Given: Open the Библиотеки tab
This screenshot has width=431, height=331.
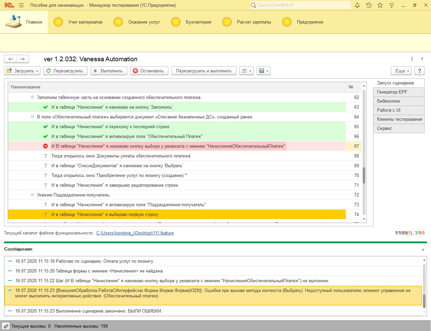Looking at the screenshot, I should coord(399,101).
